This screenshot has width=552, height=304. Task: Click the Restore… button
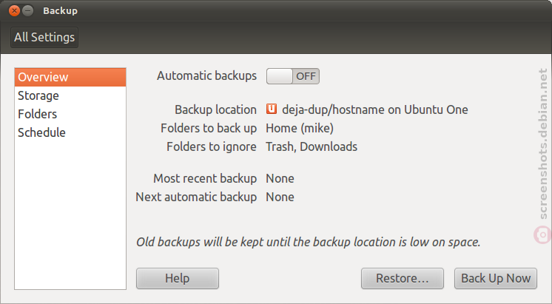402,278
